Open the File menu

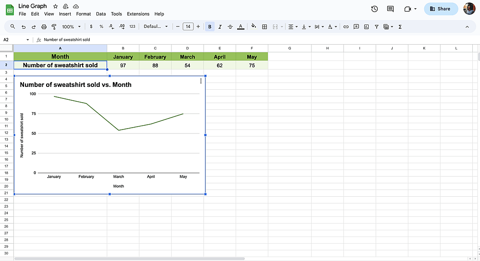(23, 14)
